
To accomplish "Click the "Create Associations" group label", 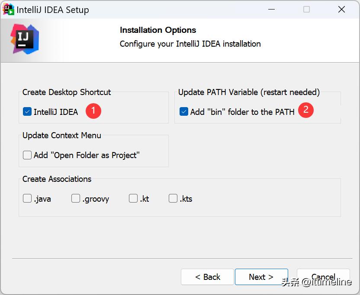I will pyautogui.click(x=57, y=179).
